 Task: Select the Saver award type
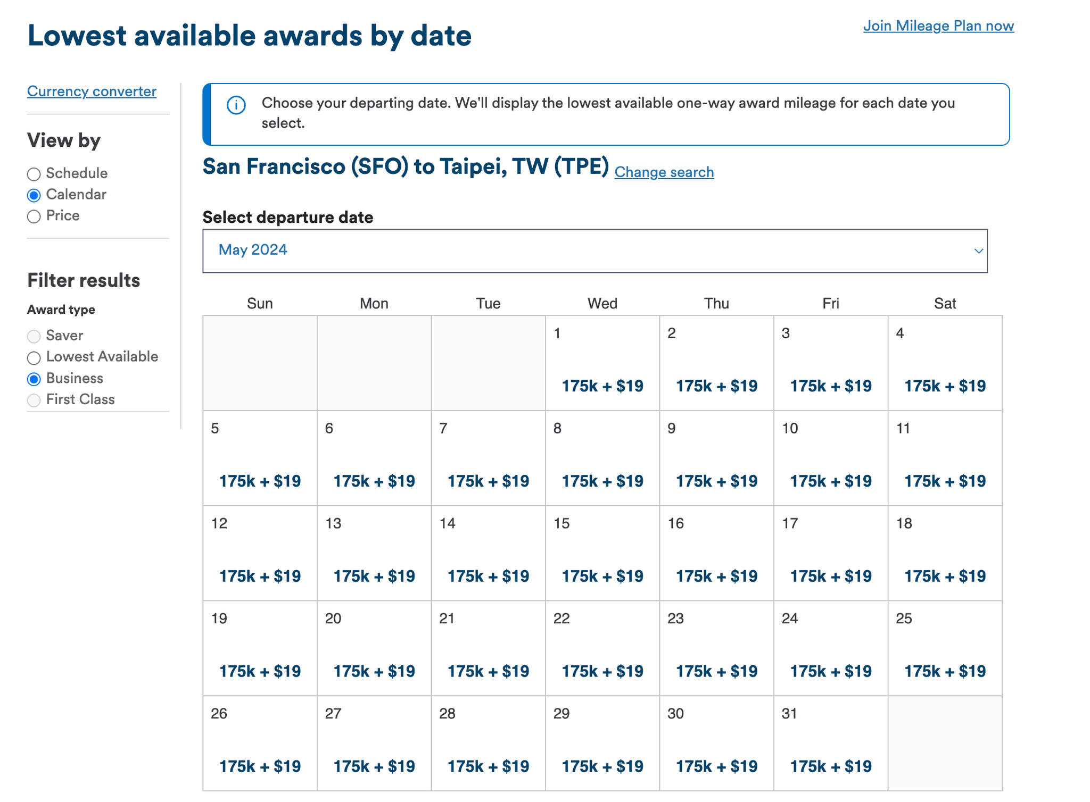pos(34,336)
